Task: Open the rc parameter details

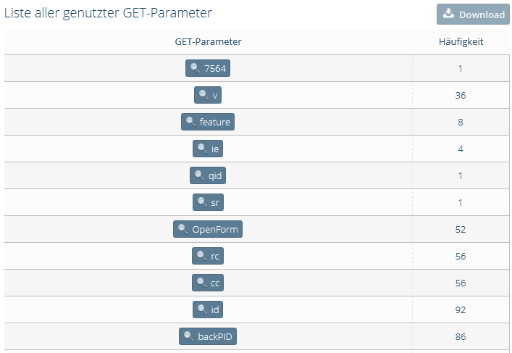Action: click(x=208, y=256)
